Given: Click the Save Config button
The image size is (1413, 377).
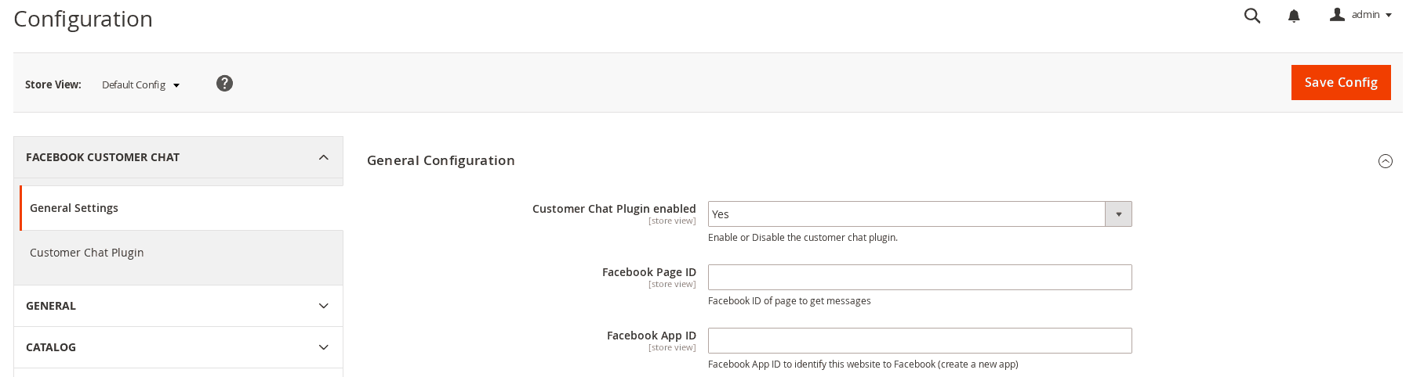Looking at the screenshot, I should (x=1341, y=83).
